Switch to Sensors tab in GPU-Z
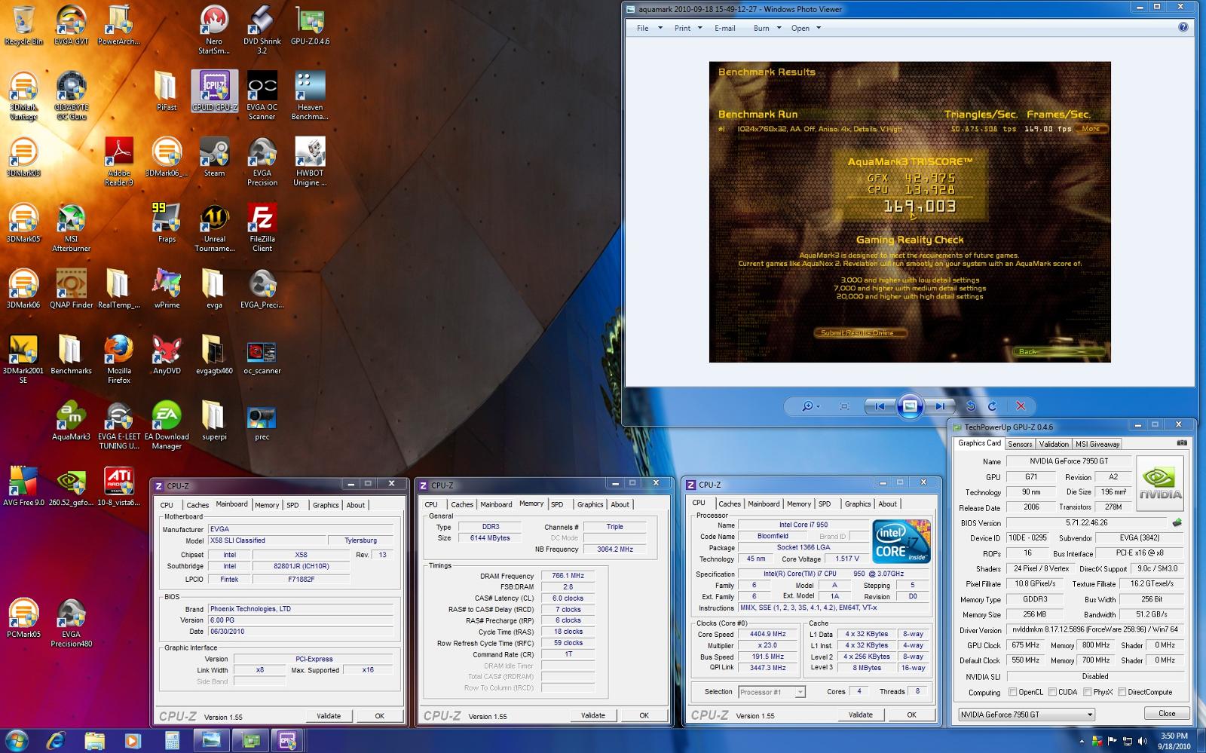 click(1020, 444)
